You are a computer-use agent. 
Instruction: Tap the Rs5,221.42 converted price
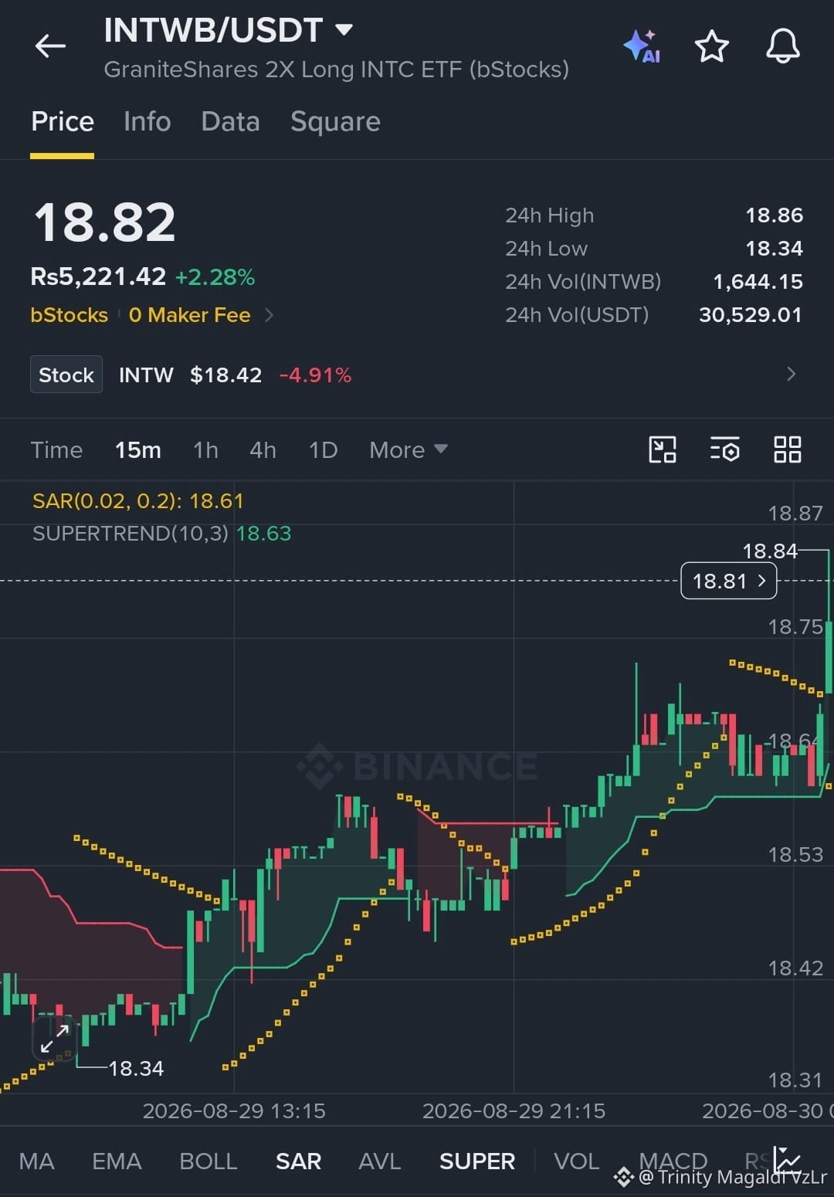click(x=98, y=276)
